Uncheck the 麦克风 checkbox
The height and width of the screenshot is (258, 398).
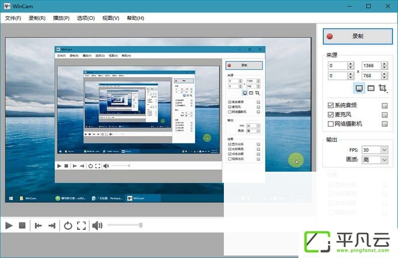click(330, 115)
